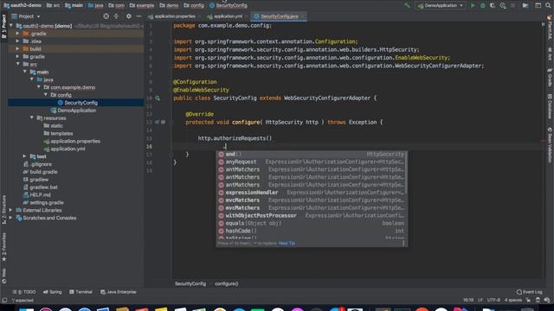Click Collapse All icon in Project panel
This screenshot has width=554, height=311.
pyautogui.click(x=116, y=16)
